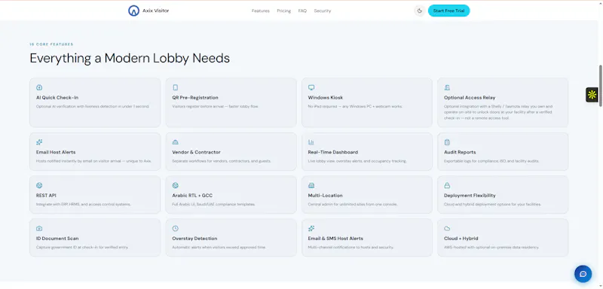Open the Security nav link
The height and width of the screenshot is (289, 603).
tap(323, 11)
